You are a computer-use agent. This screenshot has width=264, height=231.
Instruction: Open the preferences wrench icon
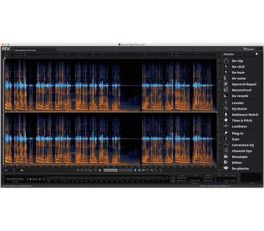(257, 49)
